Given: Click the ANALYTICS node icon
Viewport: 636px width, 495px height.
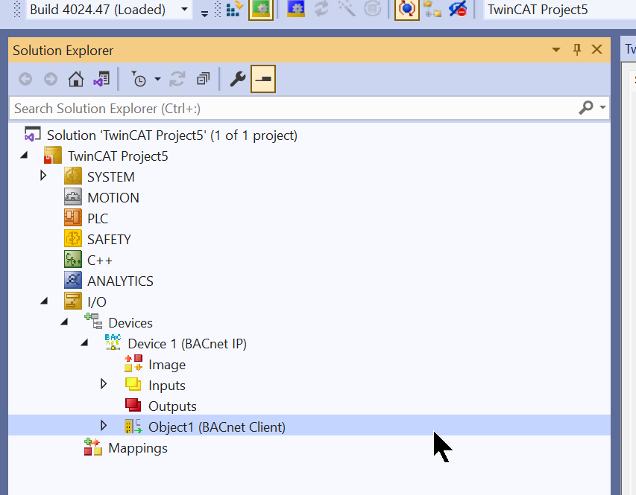Looking at the screenshot, I should coord(73,281).
